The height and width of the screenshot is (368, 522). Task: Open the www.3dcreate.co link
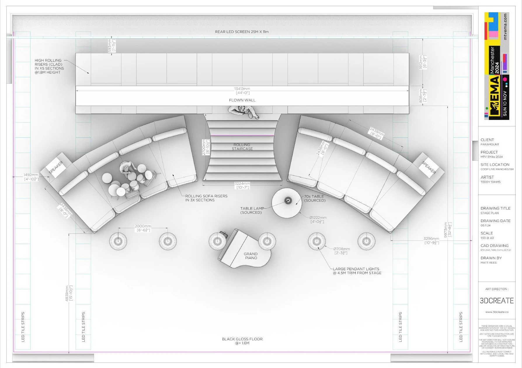pyautogui.click(x=497, y=312)
